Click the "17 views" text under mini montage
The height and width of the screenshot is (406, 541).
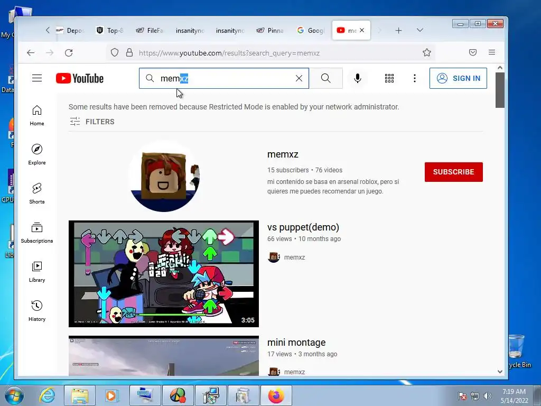tap(279, 354)
